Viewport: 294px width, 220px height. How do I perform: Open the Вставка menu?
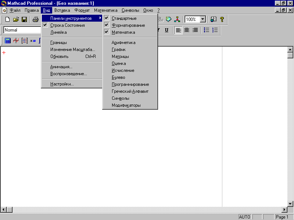click(62, 10)
